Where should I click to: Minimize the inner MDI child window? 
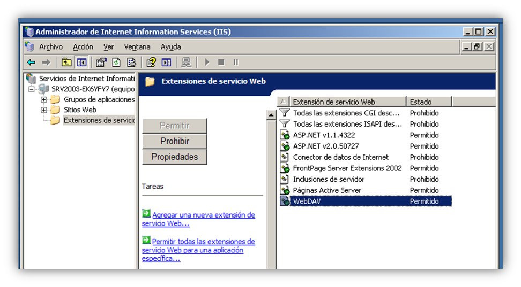point(466,46)
